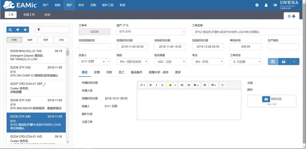Select the 维修 filter toggle
306x149 pixels.
pos(30,40)
